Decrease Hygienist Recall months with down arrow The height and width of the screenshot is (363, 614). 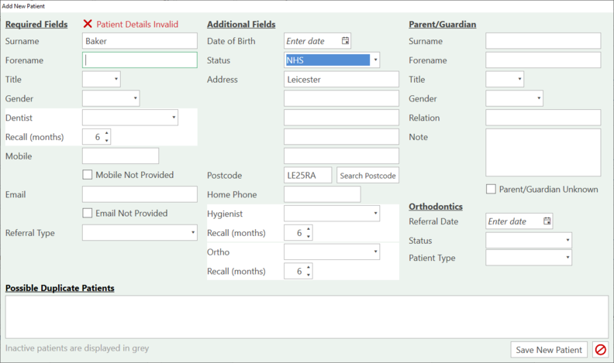309,237
